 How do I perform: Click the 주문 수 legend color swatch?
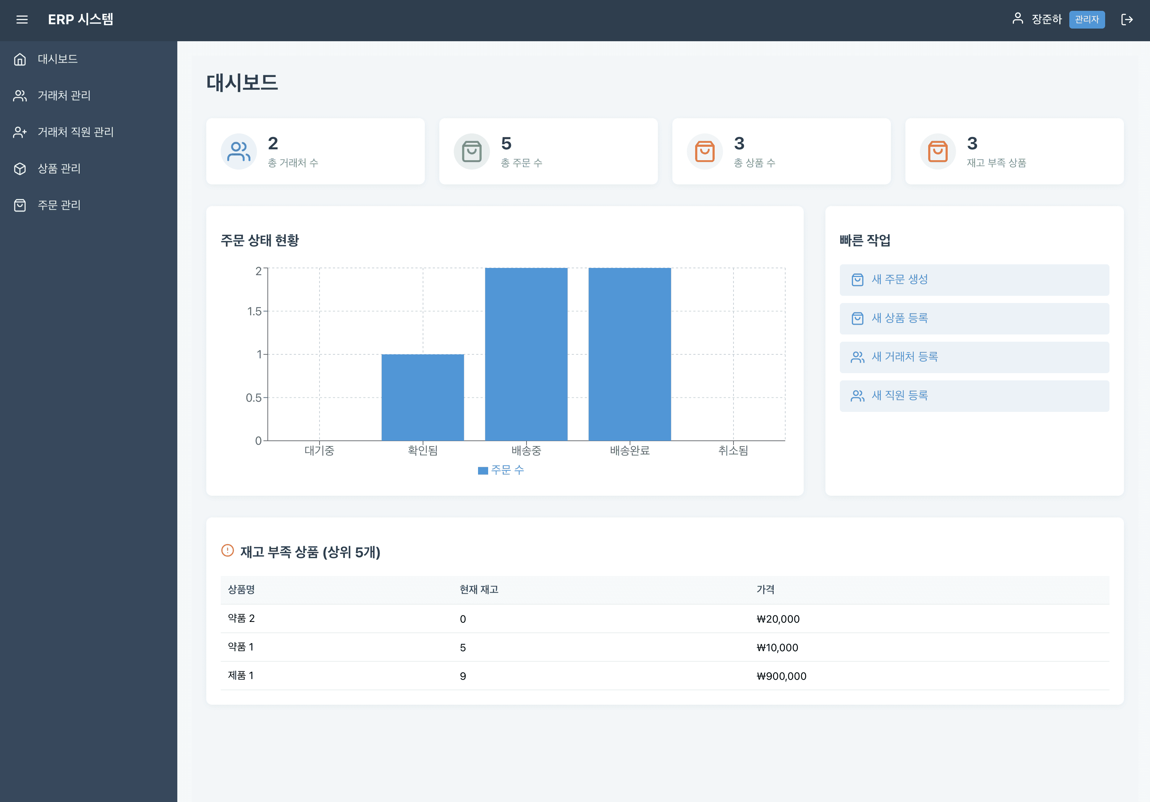(483, 470)
